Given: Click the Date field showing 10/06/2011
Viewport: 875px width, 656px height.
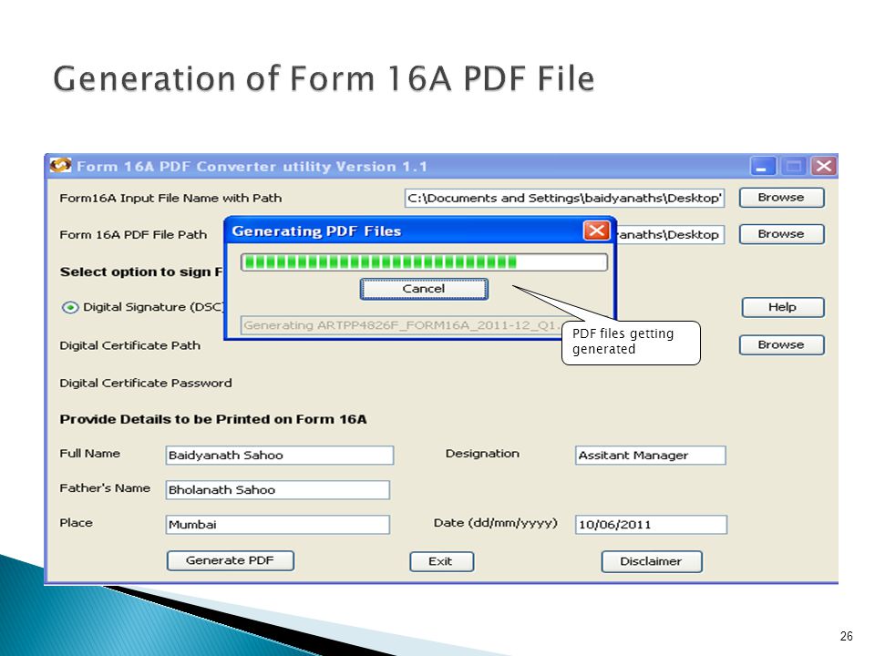Looking at the screenshot, I should [x=651, y=525].
